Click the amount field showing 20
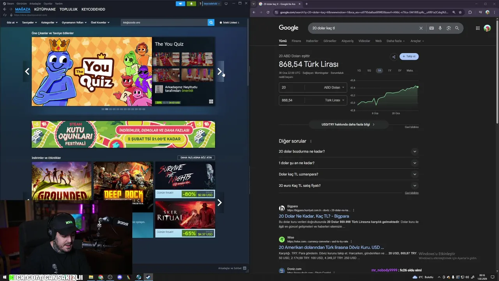The width and height of the screenshot is (499, 281). (x=292, y=87)
